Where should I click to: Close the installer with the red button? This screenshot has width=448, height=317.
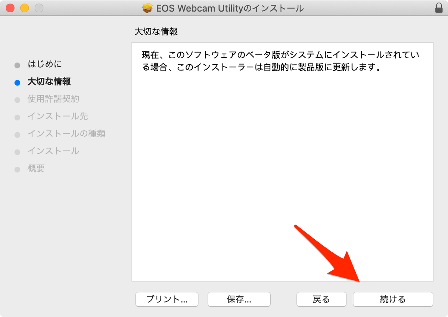point(10,8)
